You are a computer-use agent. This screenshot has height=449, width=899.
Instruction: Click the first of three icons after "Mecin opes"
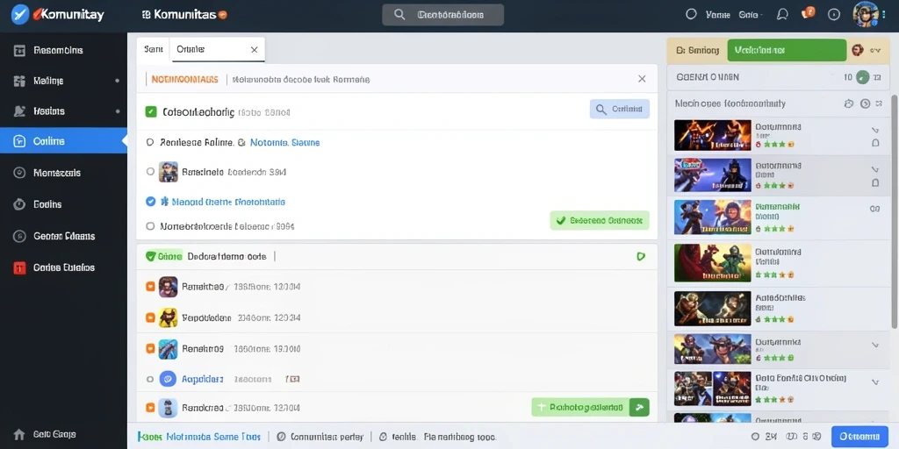click(849, 103)
